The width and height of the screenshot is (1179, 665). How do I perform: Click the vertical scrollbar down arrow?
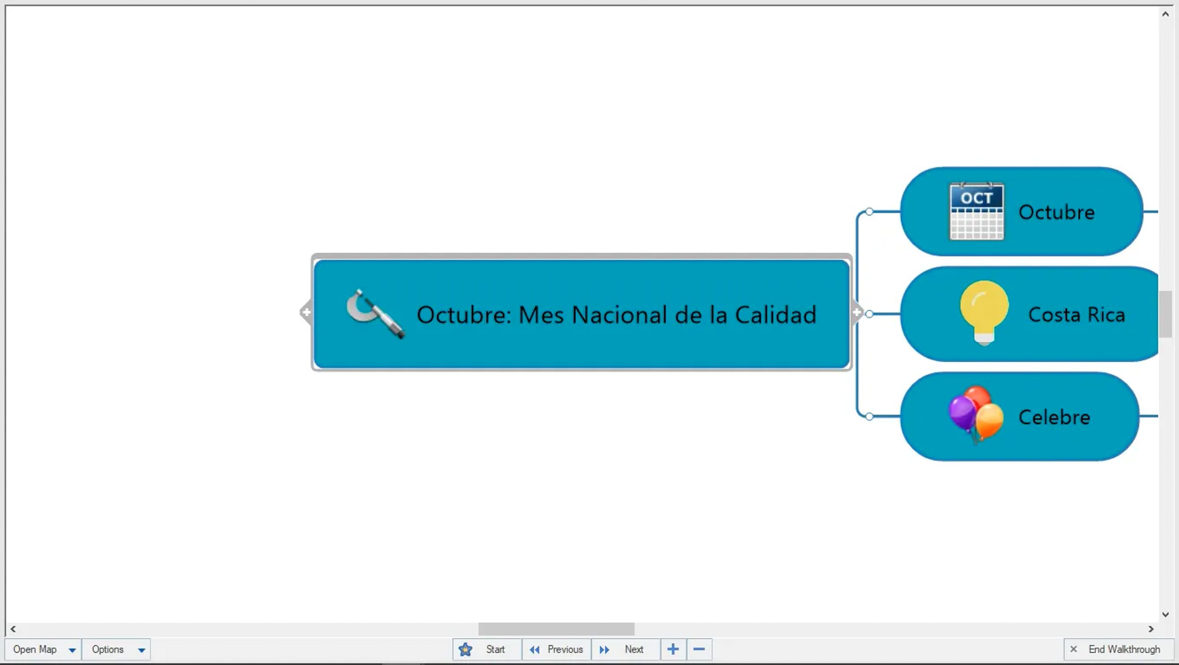tap(1165, 614)
